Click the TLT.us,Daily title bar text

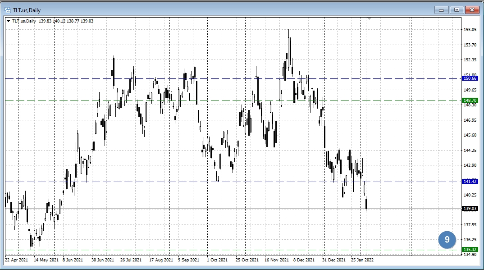27,10
